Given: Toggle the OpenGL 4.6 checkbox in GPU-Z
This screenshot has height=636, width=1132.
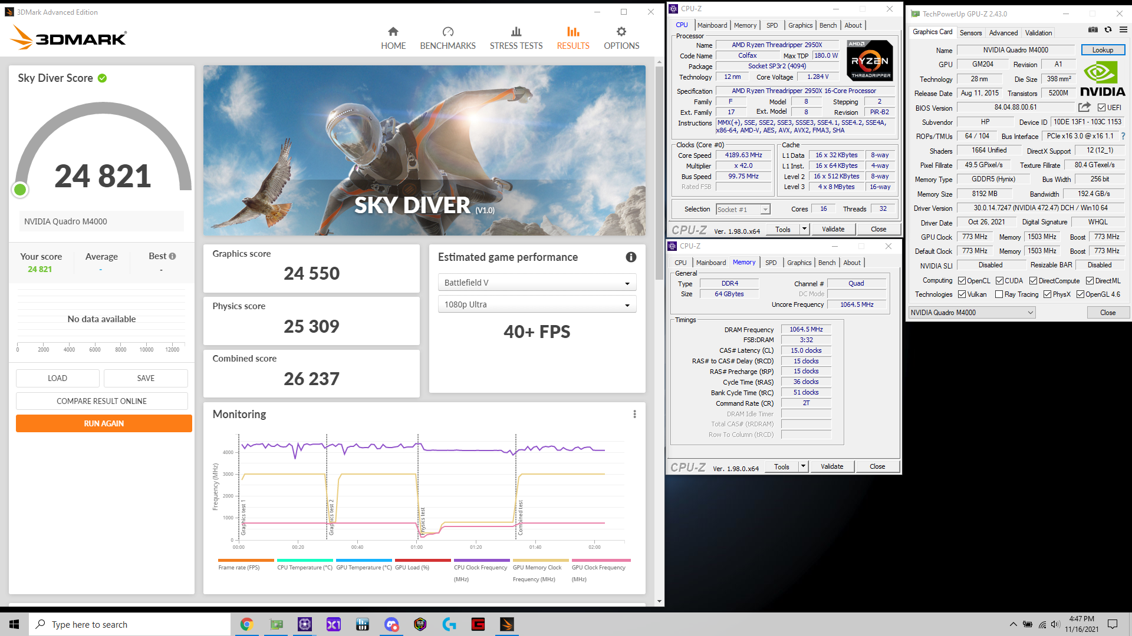Looking at the screenshot, I should [x=1080, y=294].
